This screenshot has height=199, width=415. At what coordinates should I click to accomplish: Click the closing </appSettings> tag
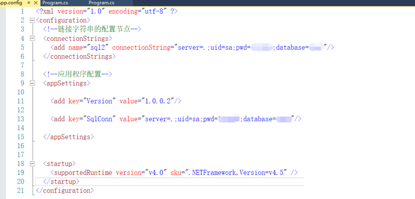(x=68, y=137)
